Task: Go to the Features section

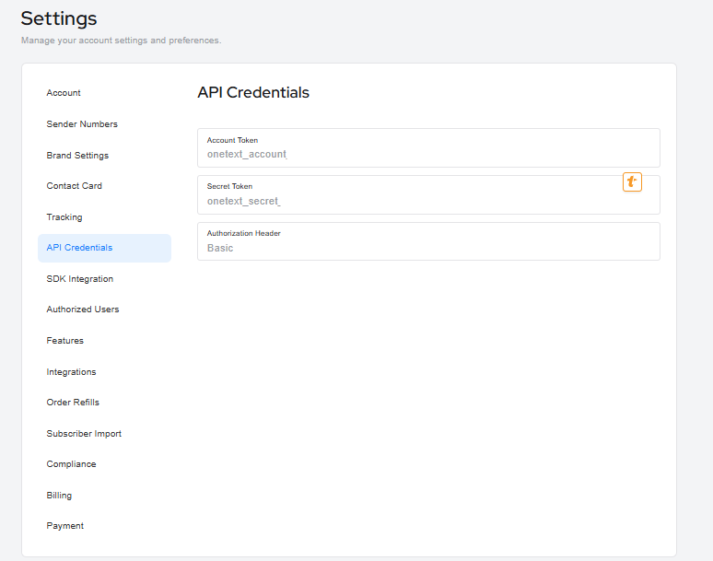Action: point(65,341)
